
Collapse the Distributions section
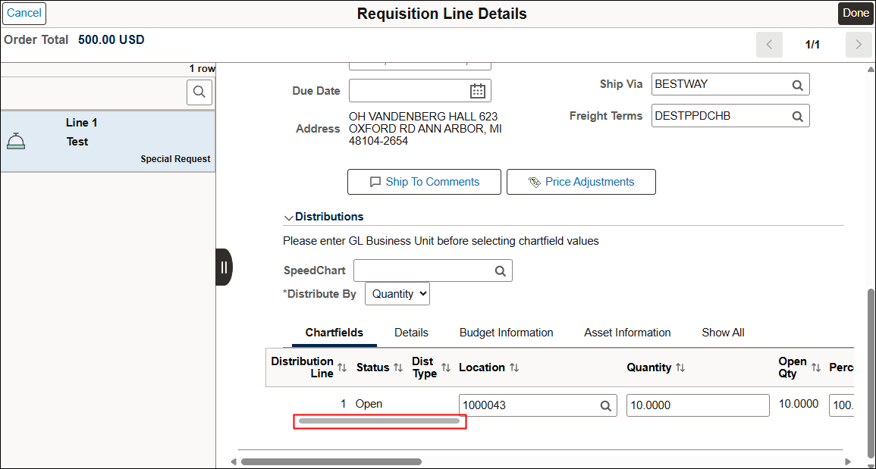(289, 217)
